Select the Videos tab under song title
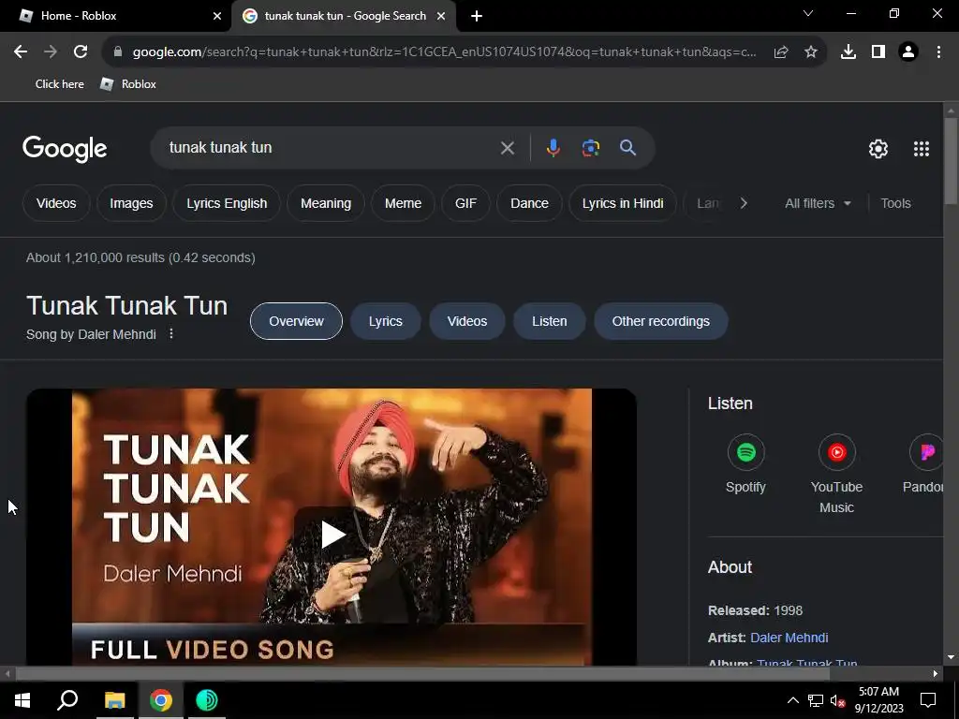This screenshot has height=719, width=959. click(x=467, y=321)
